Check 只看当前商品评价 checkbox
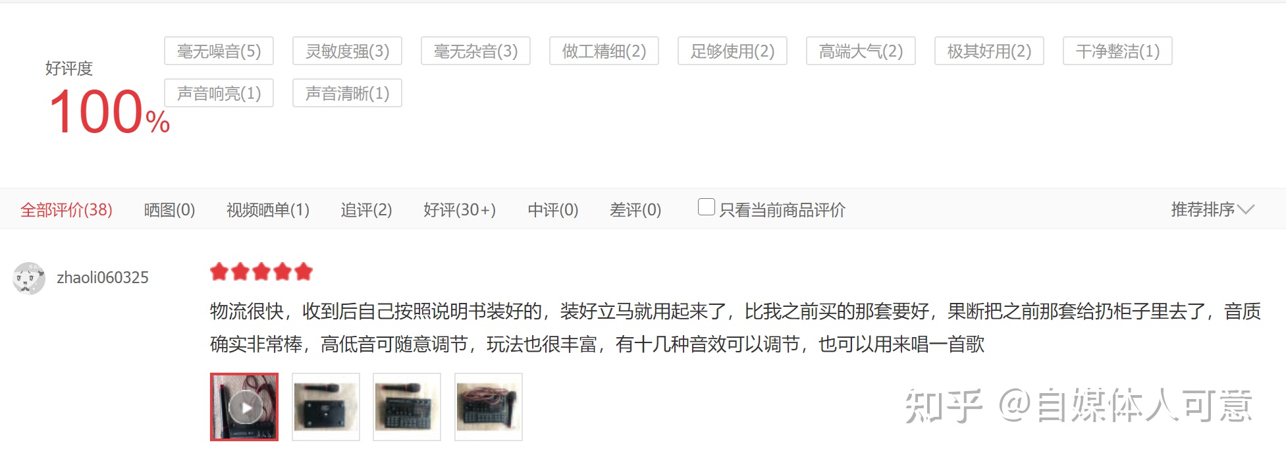This screenshot has height=457, width=1286. tap(706, 207)
